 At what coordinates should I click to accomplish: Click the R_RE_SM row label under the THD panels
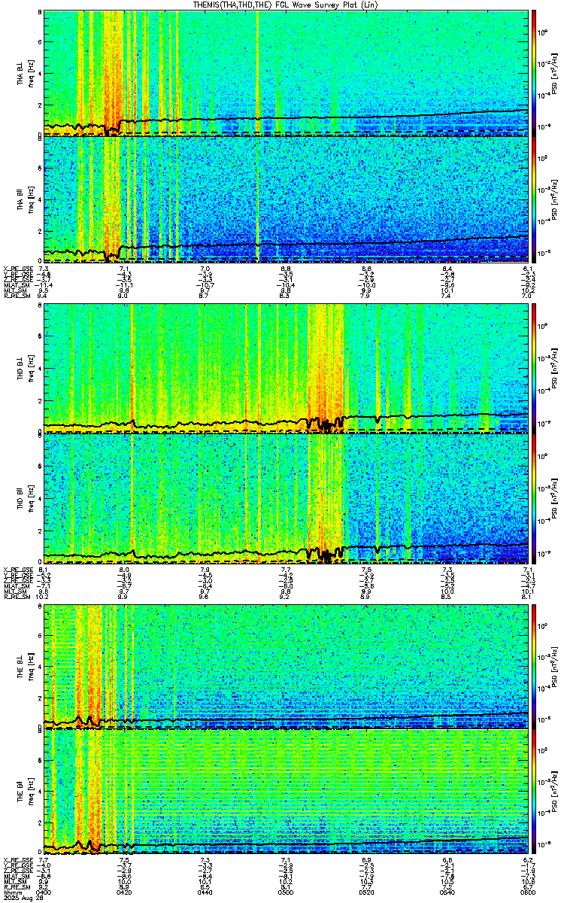(x=15, y=597)
